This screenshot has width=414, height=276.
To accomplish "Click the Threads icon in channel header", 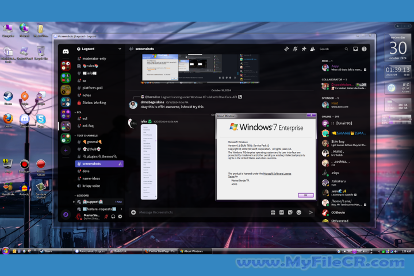I will [286, 49].
